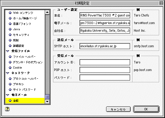Click the 受信メール group heading
Screen dimensions: 165x118
coord(65,56)
